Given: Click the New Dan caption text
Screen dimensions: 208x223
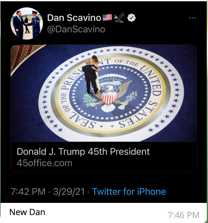Looking at the screenshot, I should pos(27,212).
